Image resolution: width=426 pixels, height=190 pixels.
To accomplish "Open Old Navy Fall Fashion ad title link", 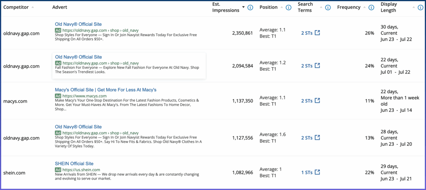I will coord(78,57).
